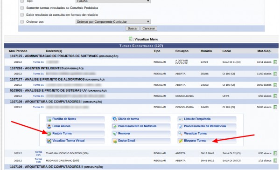Select Processamento da Rematrícula option
The width and height of the screenshot is (280, 170).
[207, 126]
